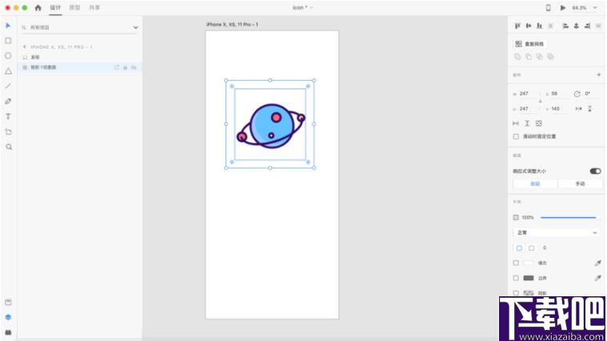Add a component with plus icon
The image size is (607, 341).
pos(599,74)
